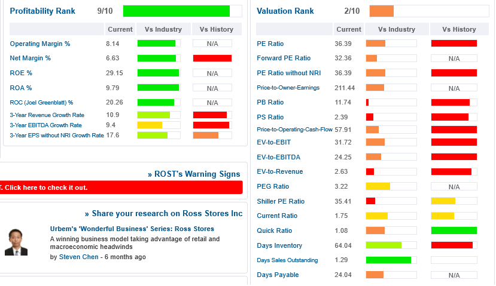This screenshot has width=496, height=286.
Task: Click Valuation table Current column header
Action: 349,29
